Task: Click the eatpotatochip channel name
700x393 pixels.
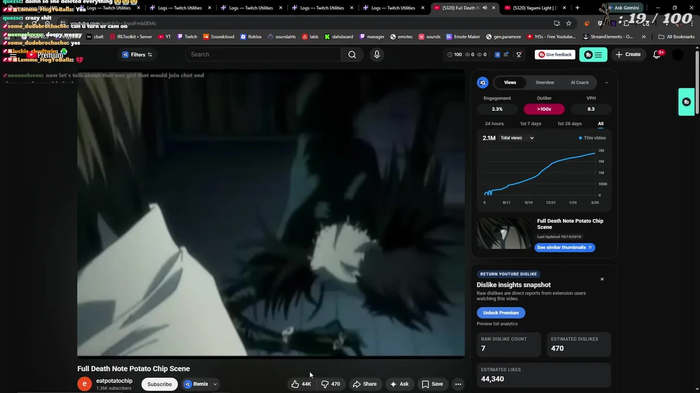Action: [x=114, y=381]
